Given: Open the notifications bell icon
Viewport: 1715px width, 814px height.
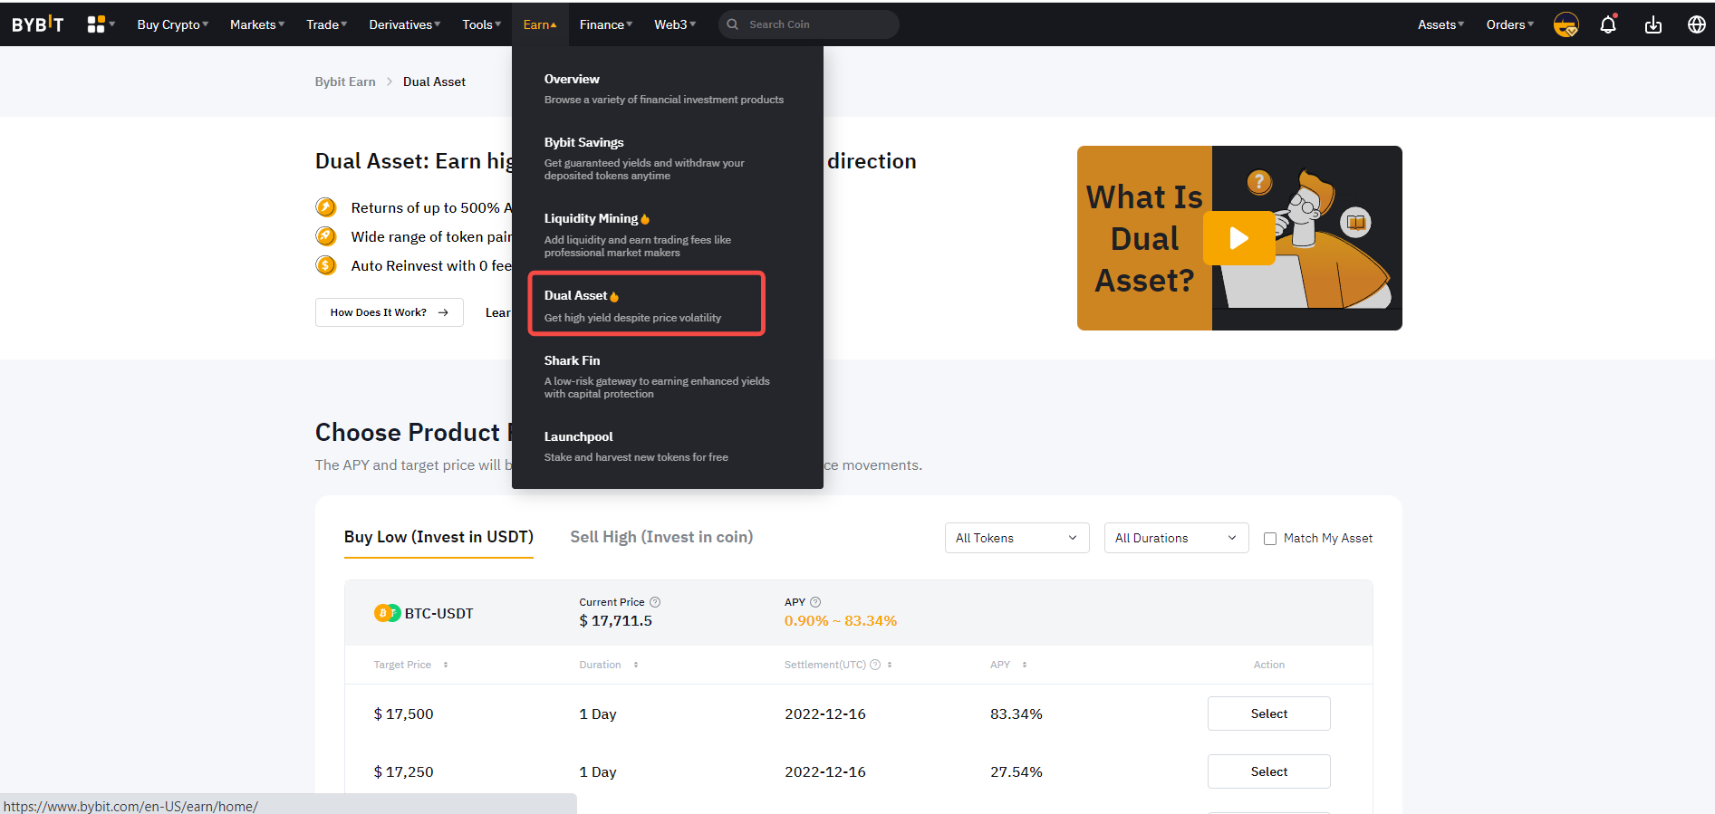Looking at the screenshot, I should point(1608,24).
